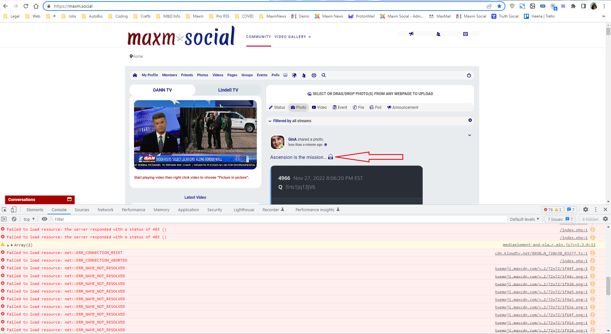Open the Network tab in DevTools
Image resolution: width=611 pixels, height=334 pixels.
coord(105,210)
